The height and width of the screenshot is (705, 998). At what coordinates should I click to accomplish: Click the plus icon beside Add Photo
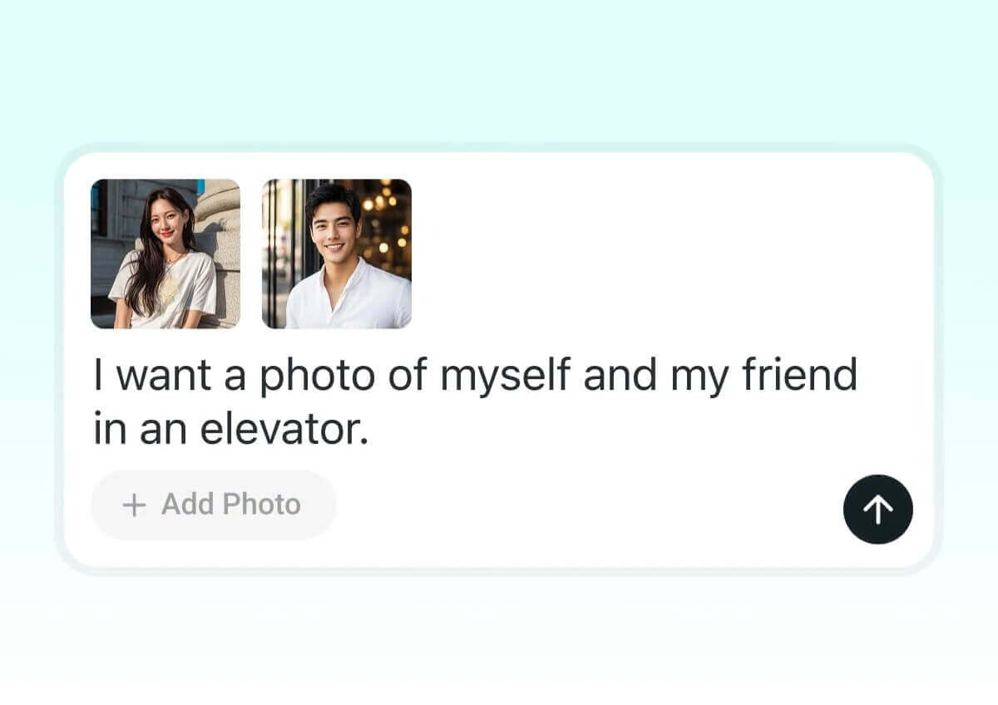coord(134,505)
